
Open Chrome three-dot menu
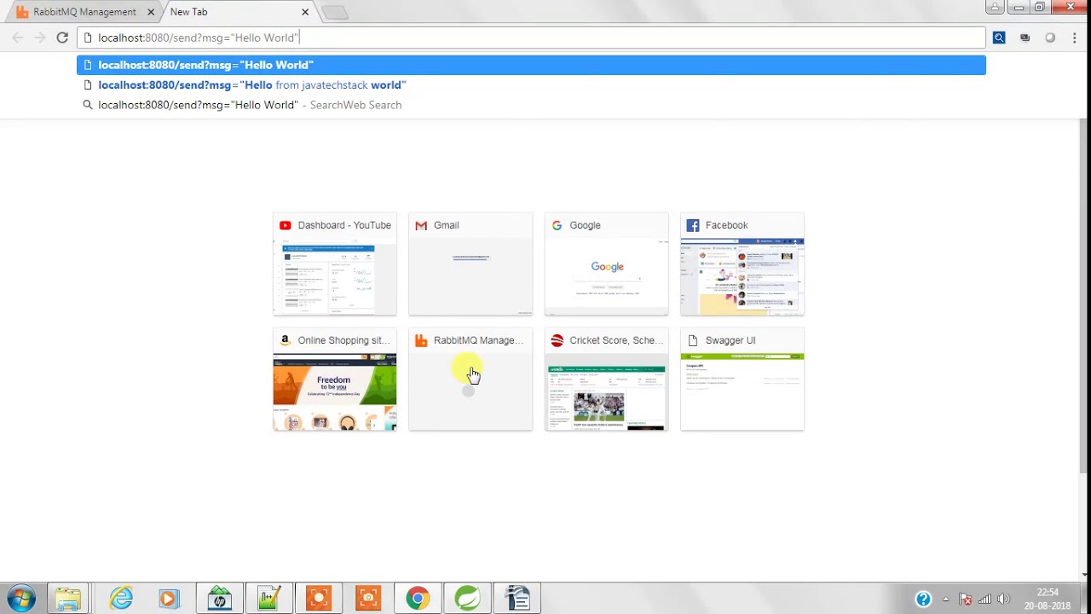tap(1074, 38)
